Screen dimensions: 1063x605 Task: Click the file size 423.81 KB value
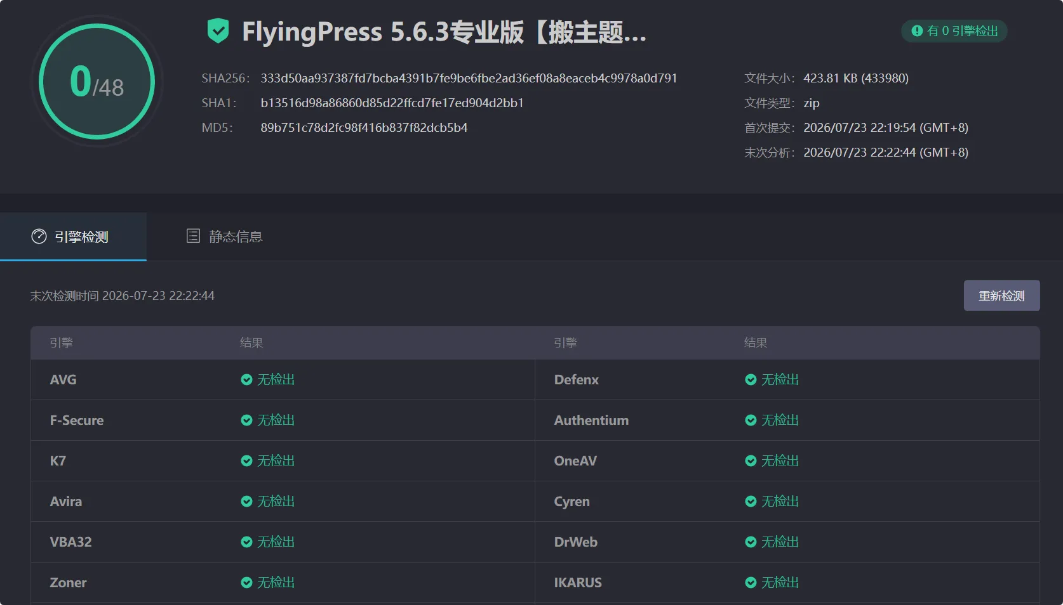click(x=856, y=78)
